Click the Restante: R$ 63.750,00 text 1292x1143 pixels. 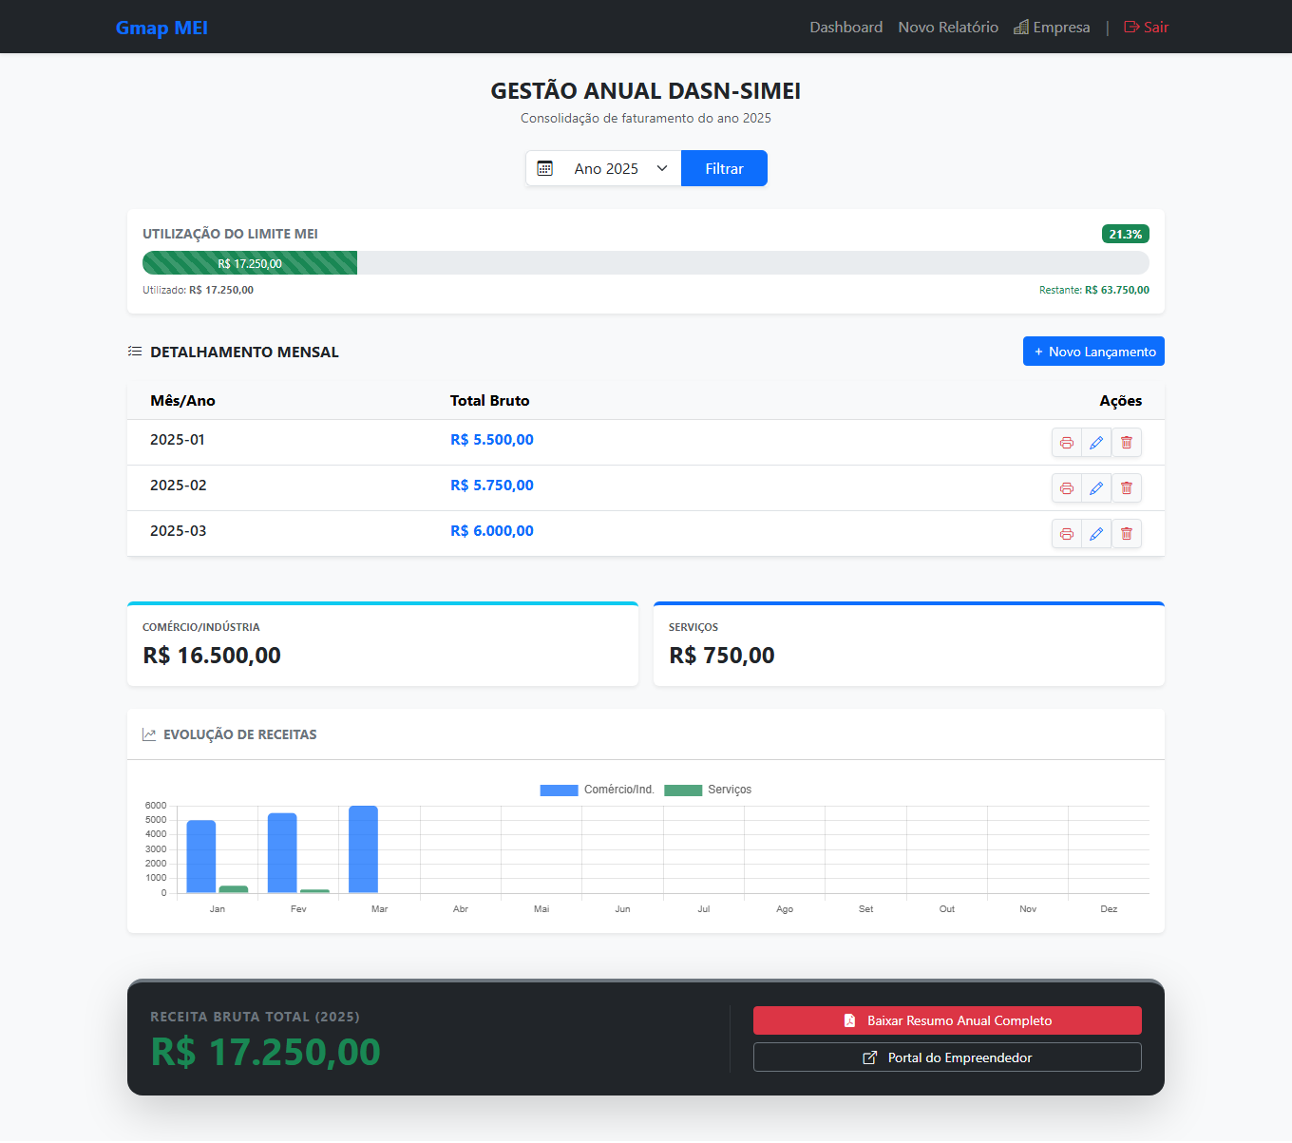[1094, 290]
